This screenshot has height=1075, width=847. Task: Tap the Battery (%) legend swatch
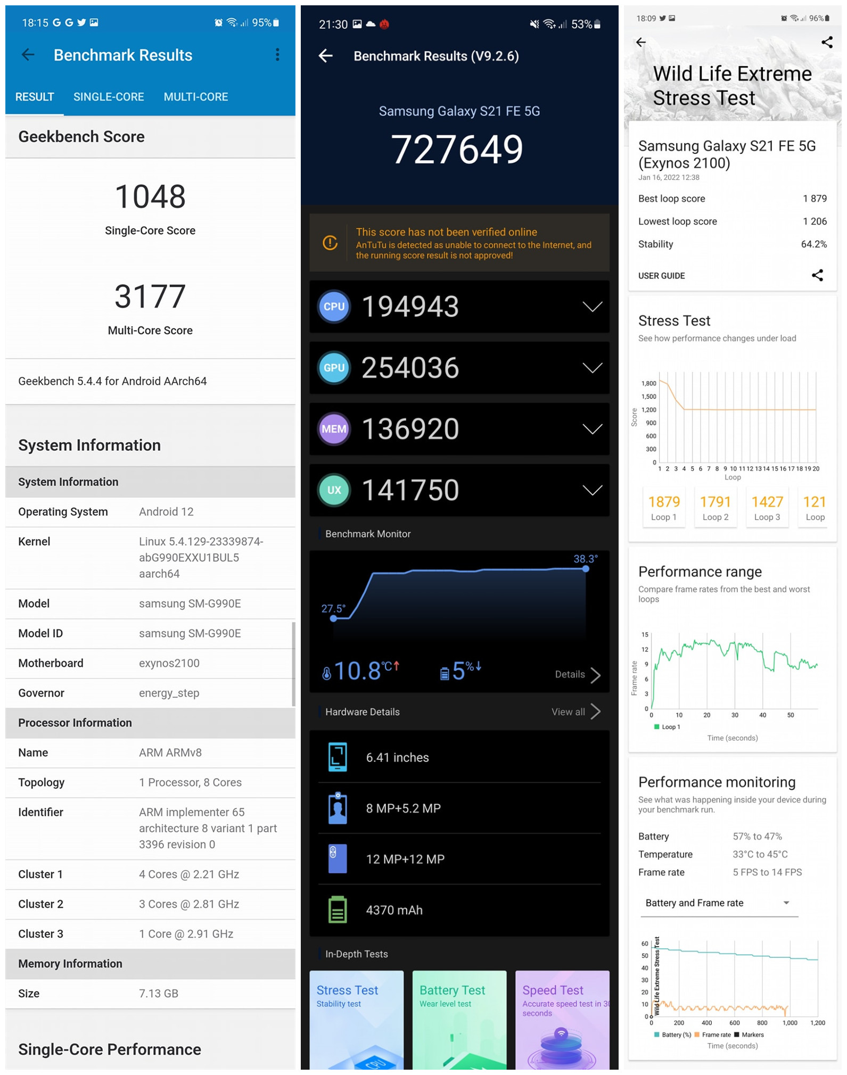[656, 1035]
